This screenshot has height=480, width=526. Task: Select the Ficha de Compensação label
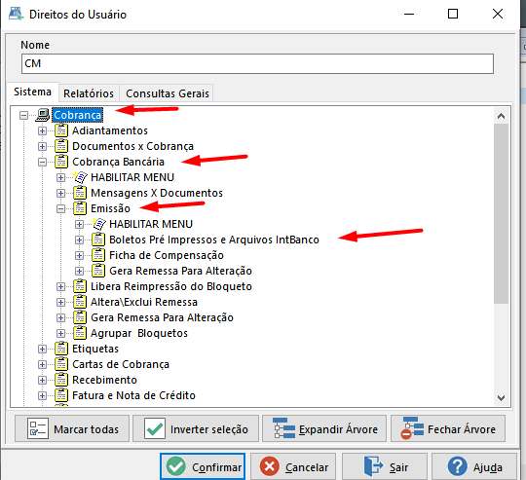[167, 255]
